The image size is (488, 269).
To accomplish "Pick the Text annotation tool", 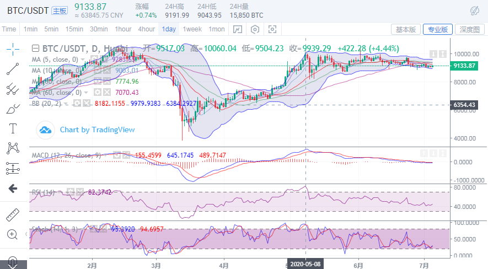I will (x=13, y=128).
